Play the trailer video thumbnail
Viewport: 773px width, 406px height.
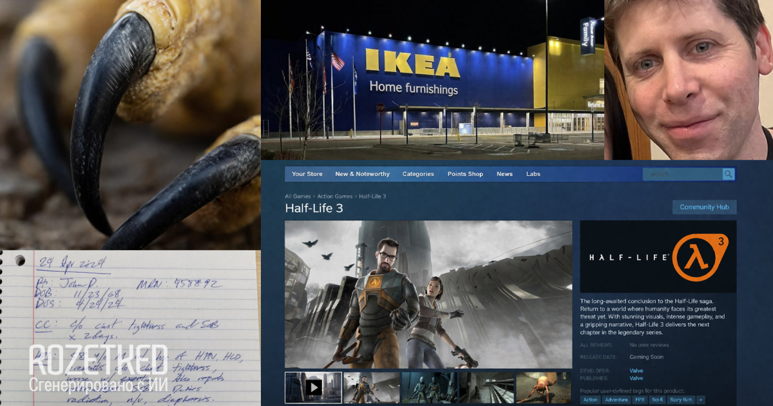tap(313, 387)
